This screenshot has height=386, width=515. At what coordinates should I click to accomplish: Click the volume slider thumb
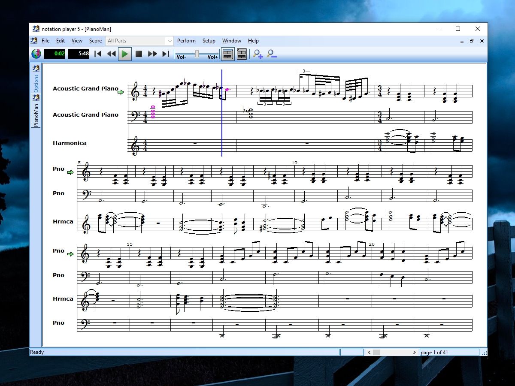[x=197, y=54]
